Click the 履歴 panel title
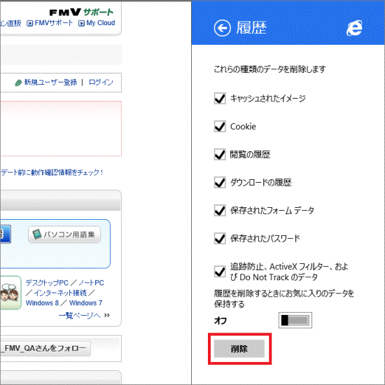385x385 pixels. tap(251, 27)
